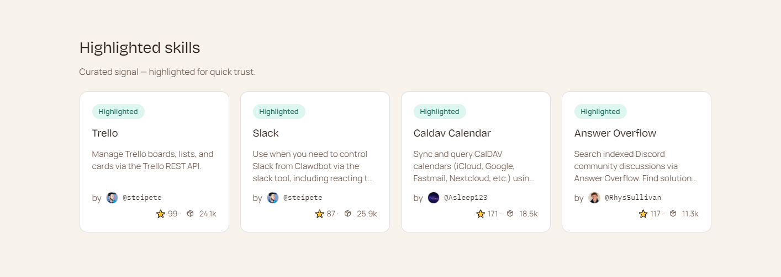Screen dimensions: 781x277
Task: Visit the @RhysSullivan author profile link
Action: point(632,198)
